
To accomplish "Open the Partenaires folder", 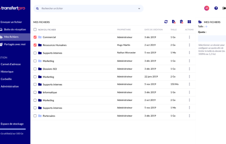I will [x=49, y=116].
